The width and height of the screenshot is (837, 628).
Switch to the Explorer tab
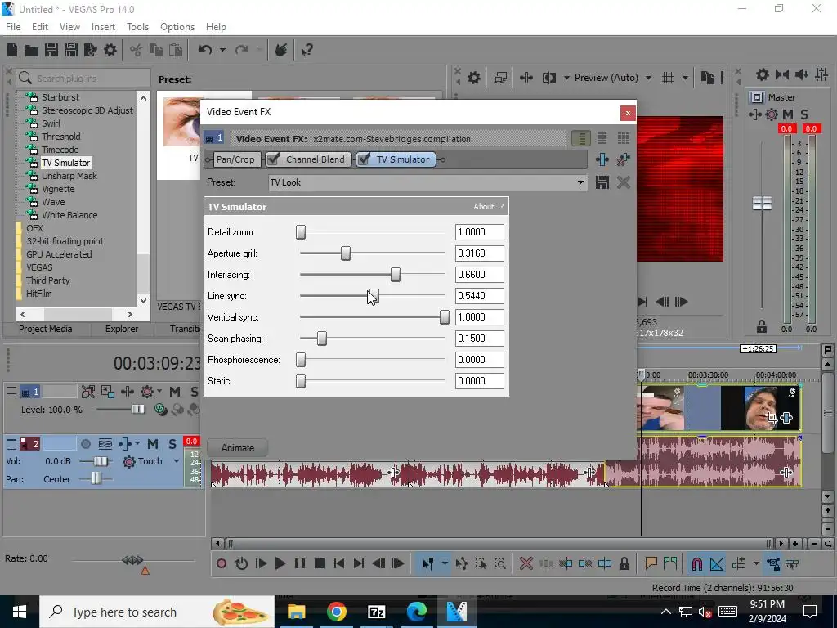click(122, 329)
